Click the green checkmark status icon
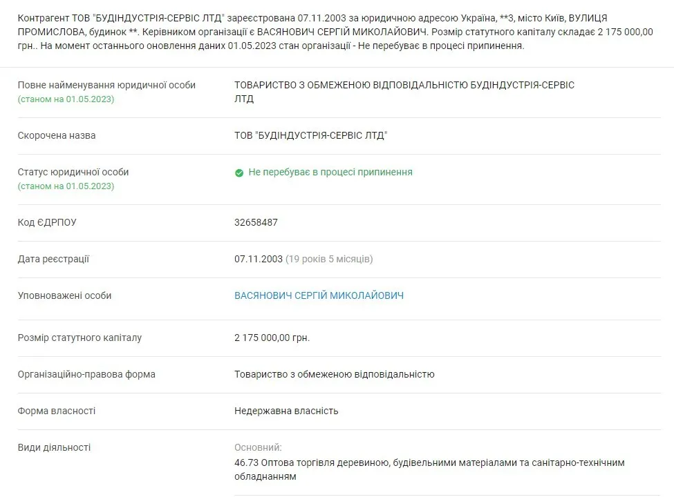The width and height of the screenshot is (674, 497). point(239,173)
